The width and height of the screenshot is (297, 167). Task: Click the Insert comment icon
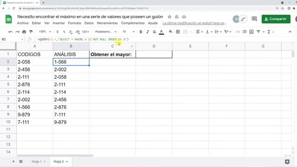tap(245, 32)
